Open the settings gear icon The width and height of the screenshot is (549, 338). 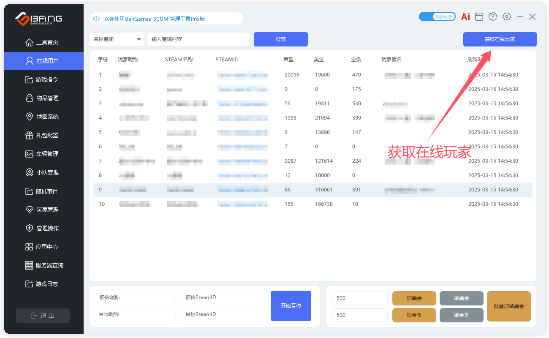click(x=506, y=16)
